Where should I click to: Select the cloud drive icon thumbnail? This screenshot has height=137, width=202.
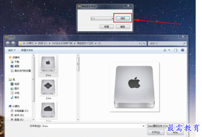(x=48, y=110)
